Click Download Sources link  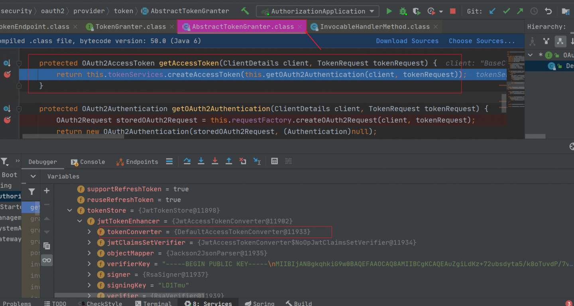[x=407, y=41]
